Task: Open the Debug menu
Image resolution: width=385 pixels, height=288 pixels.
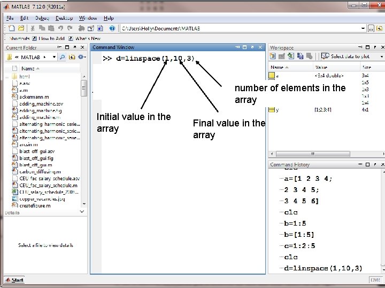Action: click(42, 18)
